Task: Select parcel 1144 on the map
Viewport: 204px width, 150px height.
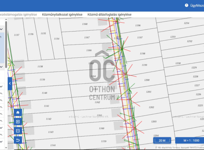Action: pos(53,145)
